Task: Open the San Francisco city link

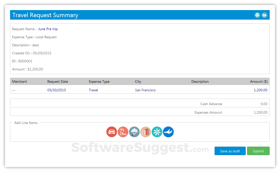Action: click(x=145, y=90)
